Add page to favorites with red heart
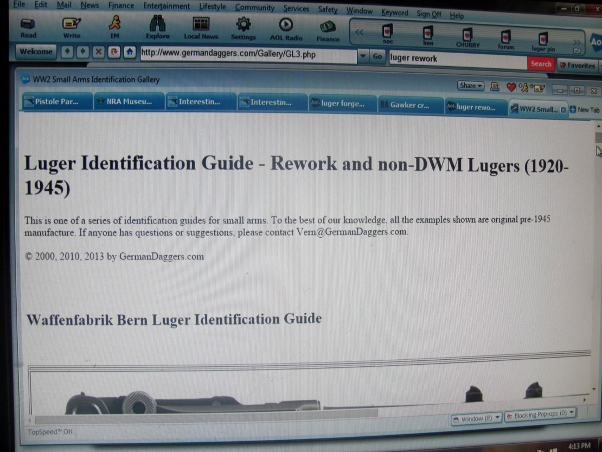 point(511,87)
